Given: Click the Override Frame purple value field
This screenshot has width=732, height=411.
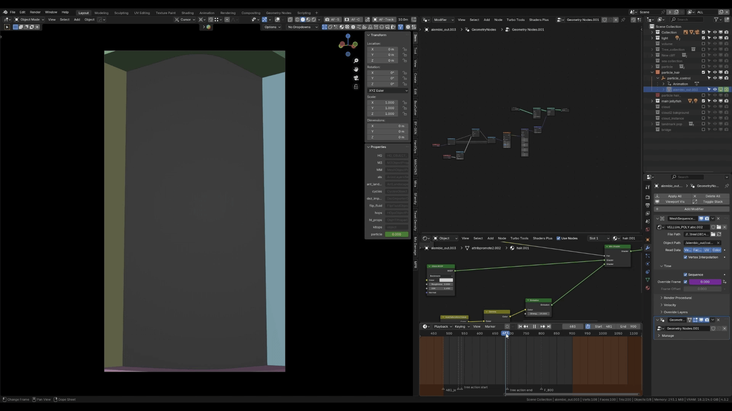Looking at the screenshot, I should (705, 282).
